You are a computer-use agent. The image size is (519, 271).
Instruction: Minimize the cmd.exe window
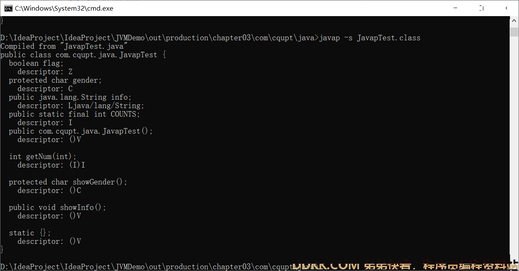point(455,8)
